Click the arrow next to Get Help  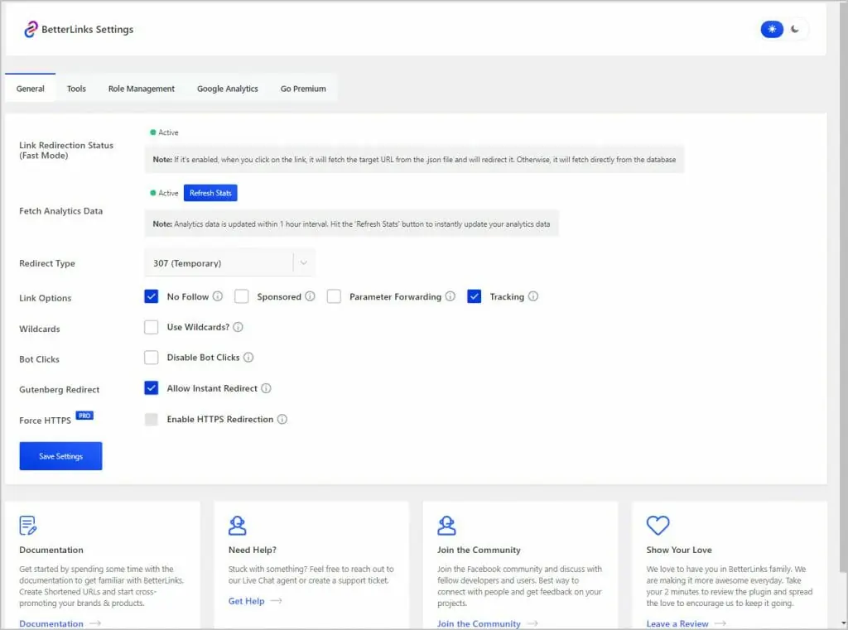coord(277,601)
